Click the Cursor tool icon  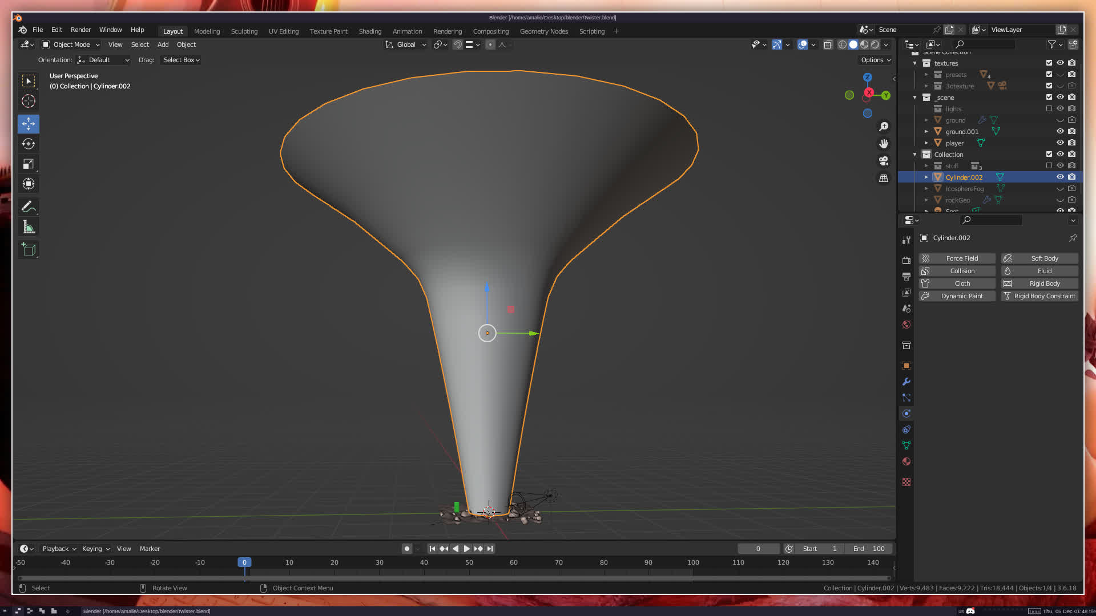click(29, 102)
